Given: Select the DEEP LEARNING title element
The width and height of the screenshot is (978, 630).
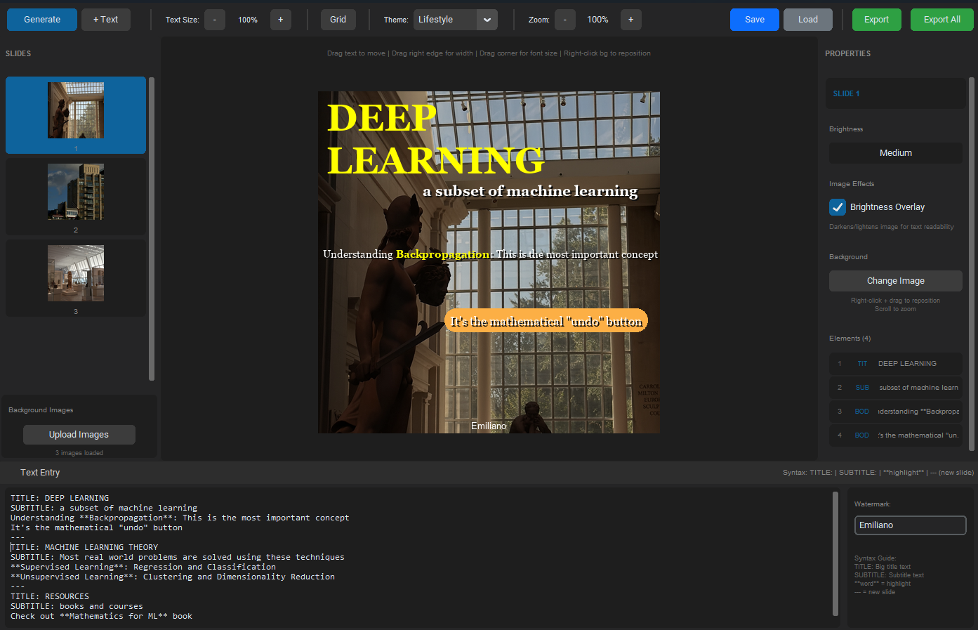Looking at the screenshot, I should (895, 363).
